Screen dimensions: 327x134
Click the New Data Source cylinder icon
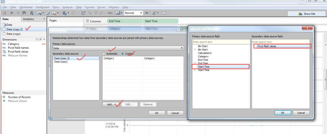[x=32, y=13]
